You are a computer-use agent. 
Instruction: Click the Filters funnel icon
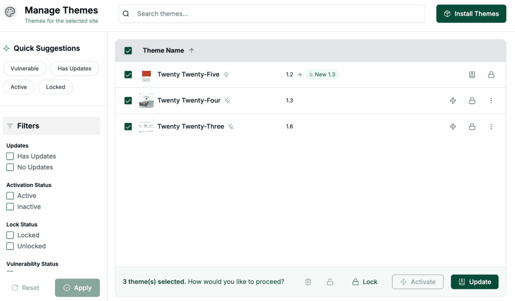click(x=10, y=126)
